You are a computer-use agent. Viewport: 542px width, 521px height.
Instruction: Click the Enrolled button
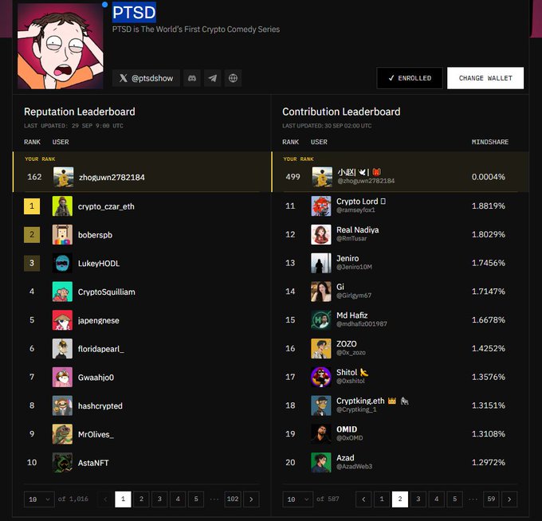click(410, 78)
